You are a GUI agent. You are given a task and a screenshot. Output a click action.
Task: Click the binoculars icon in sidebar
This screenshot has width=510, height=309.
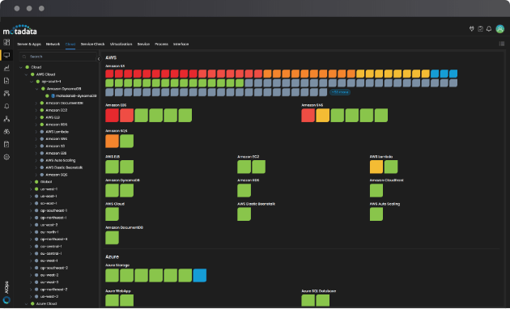point(6,132)
